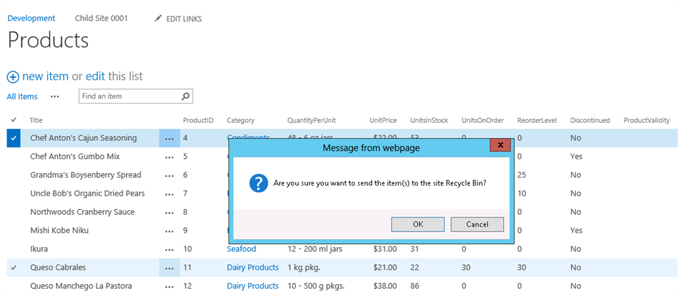
Task: Confirm deletion with OK button
Action: pyautogui.click(x=418, y=224)
